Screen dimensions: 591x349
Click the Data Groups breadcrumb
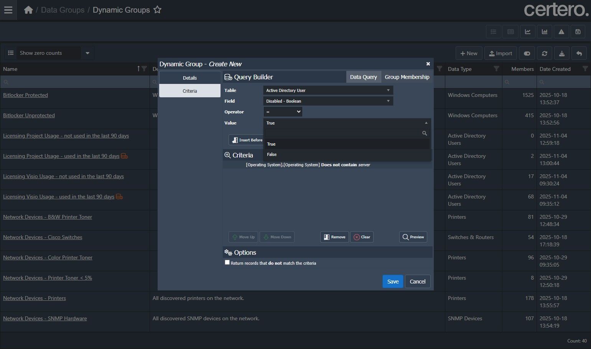[x=63, y=10]
